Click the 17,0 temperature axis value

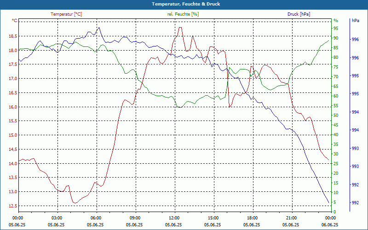(13, 78)
